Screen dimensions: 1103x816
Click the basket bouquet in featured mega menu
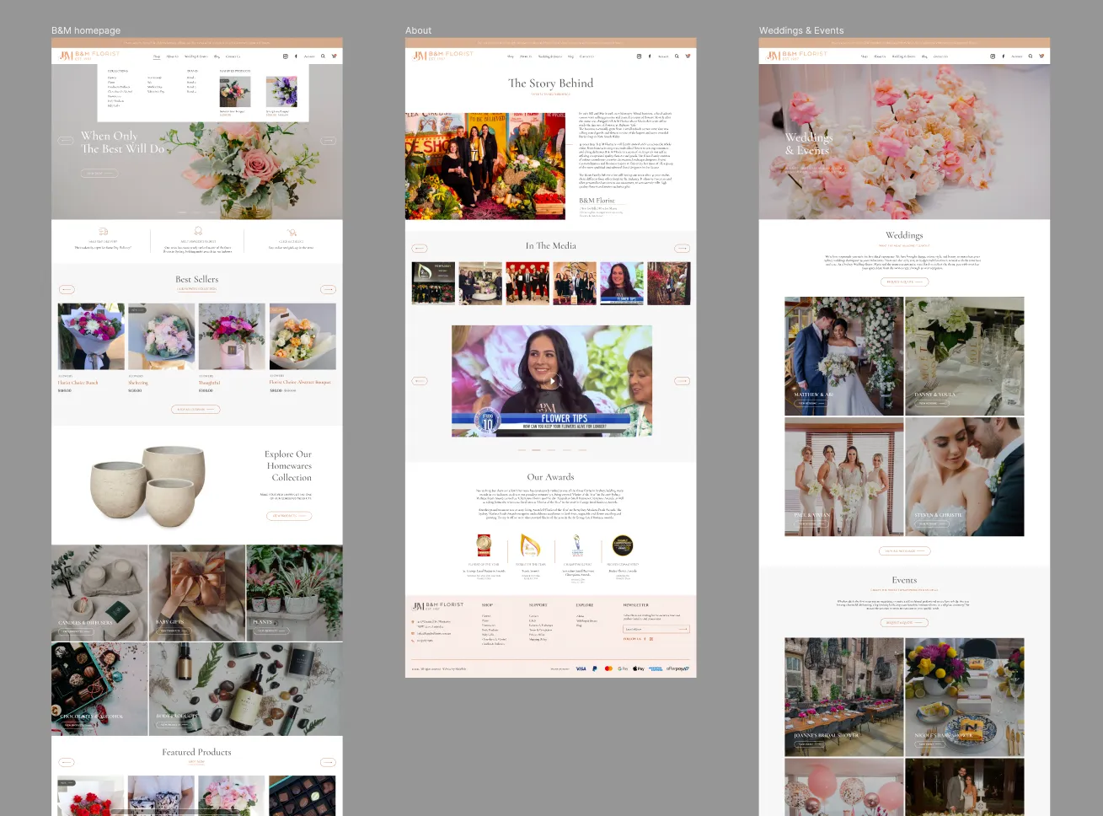point(235,91)
